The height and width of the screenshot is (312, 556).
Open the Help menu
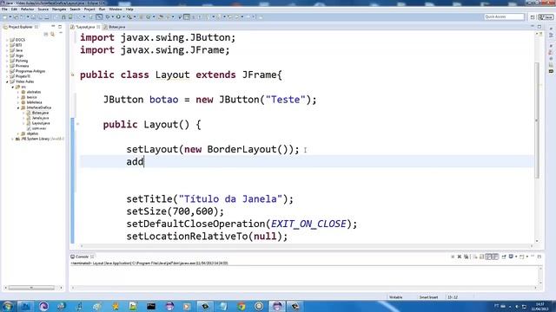[129, 10]
